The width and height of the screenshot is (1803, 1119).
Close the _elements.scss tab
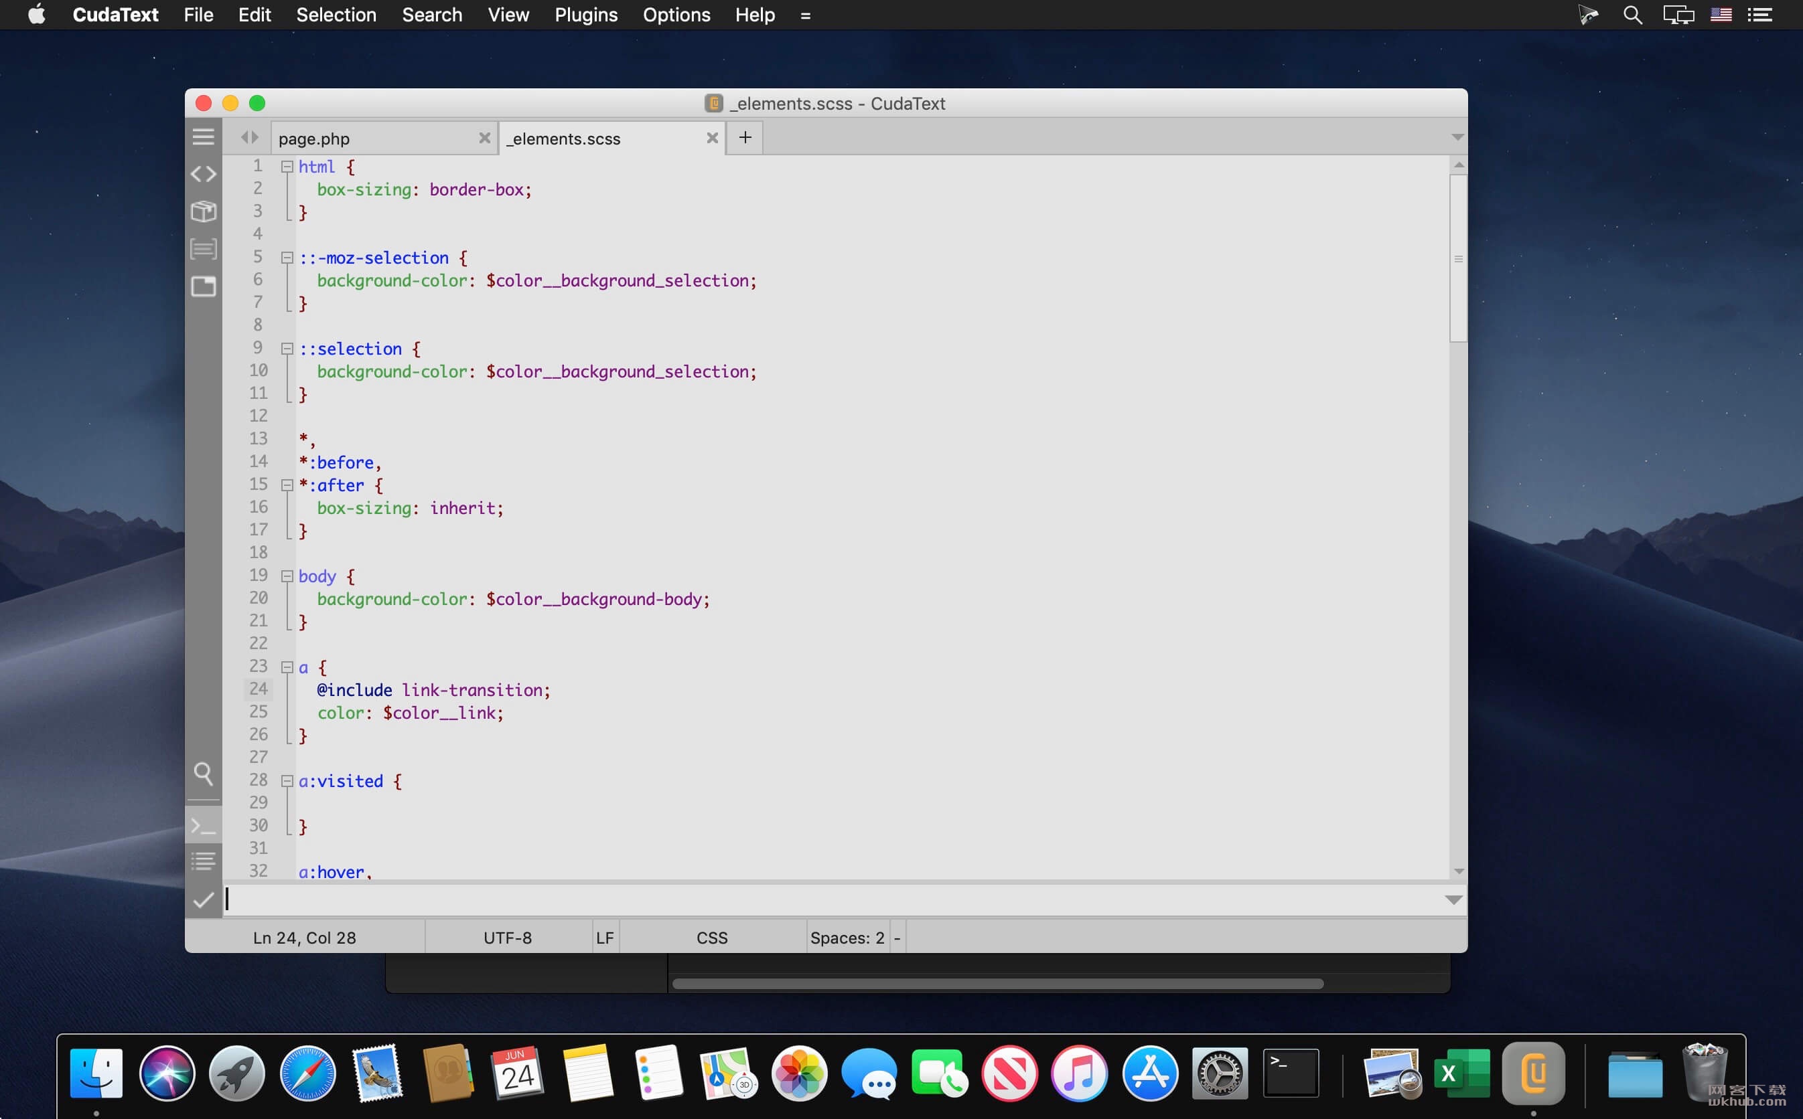(711, 139)
